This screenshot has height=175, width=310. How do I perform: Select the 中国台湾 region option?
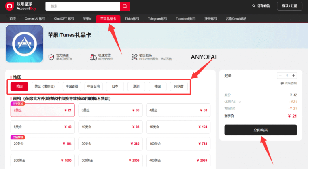93,86
